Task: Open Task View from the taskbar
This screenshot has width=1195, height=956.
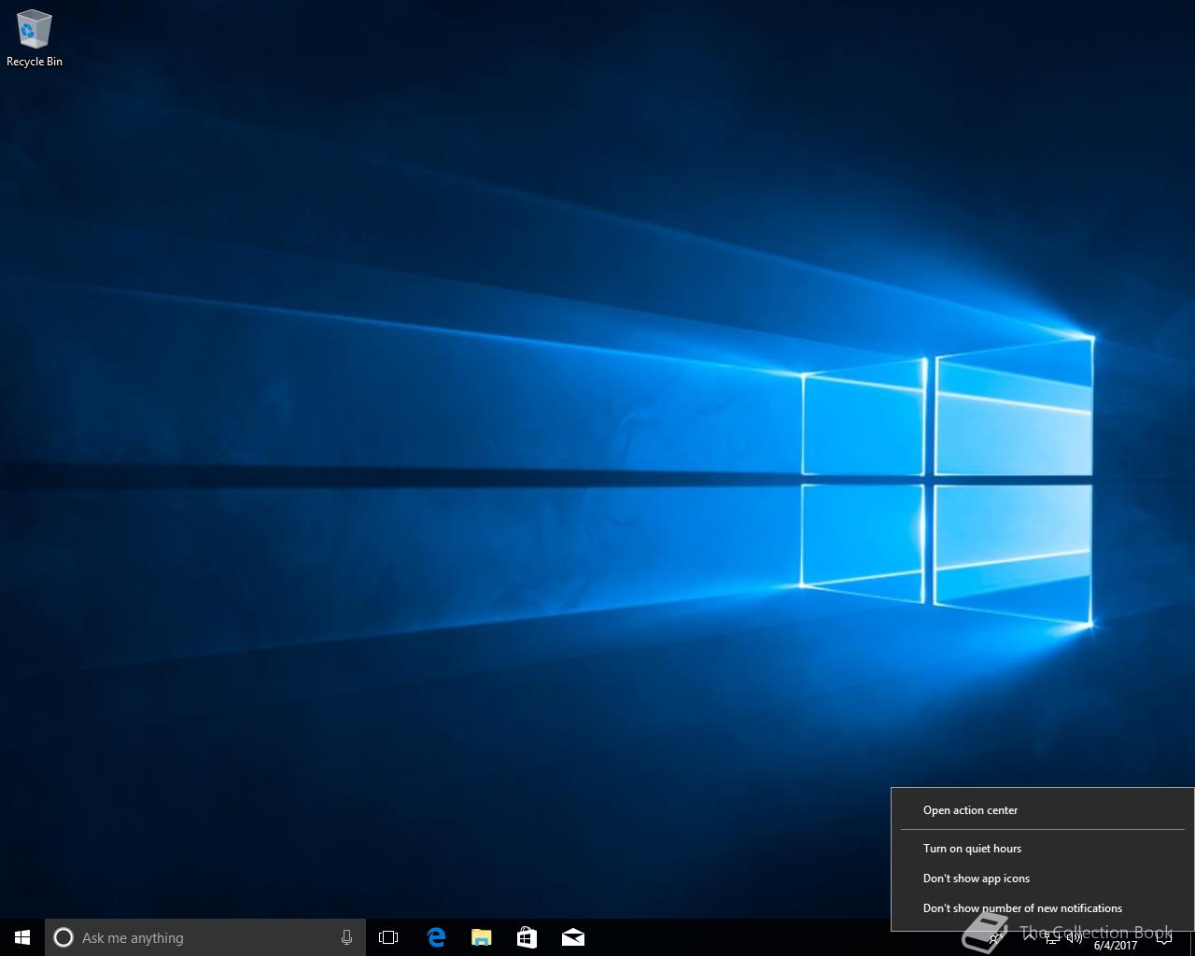Action: click(x=388, y=937)
